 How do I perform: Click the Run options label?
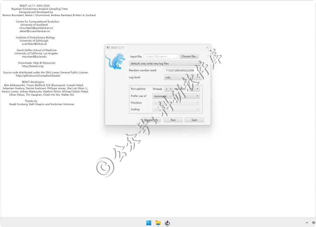click(138, 89)
